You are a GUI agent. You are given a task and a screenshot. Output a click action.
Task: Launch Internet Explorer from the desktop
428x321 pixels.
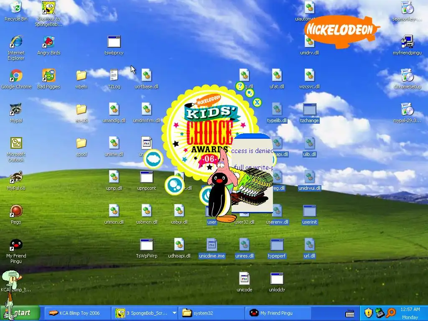coord(16,48)
